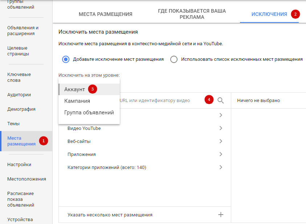This screenshot has width=306, height=224.
Task: Expand 'Категории приложений (всего: 140)' row
Action: tap(221, 168)
